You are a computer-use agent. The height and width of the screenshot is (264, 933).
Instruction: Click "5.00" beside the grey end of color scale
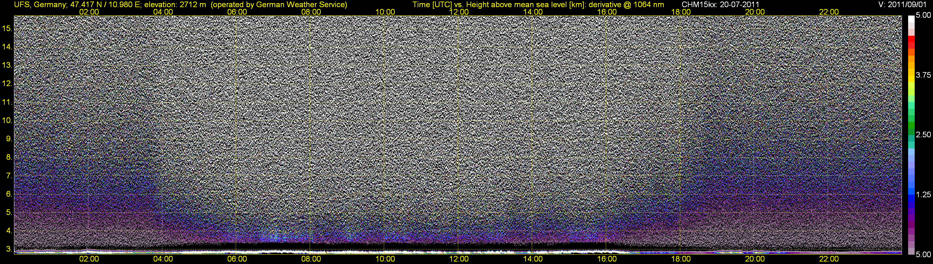point(923,255)
